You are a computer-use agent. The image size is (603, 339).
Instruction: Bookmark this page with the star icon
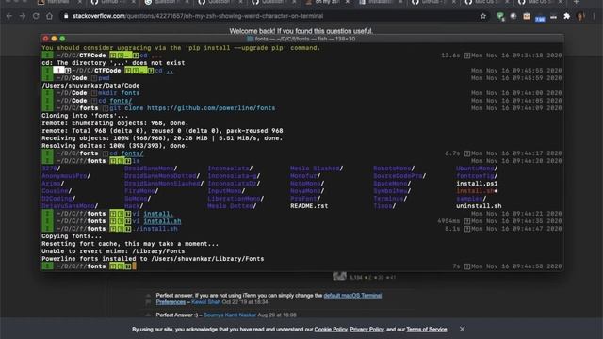[x=483, y=16]
